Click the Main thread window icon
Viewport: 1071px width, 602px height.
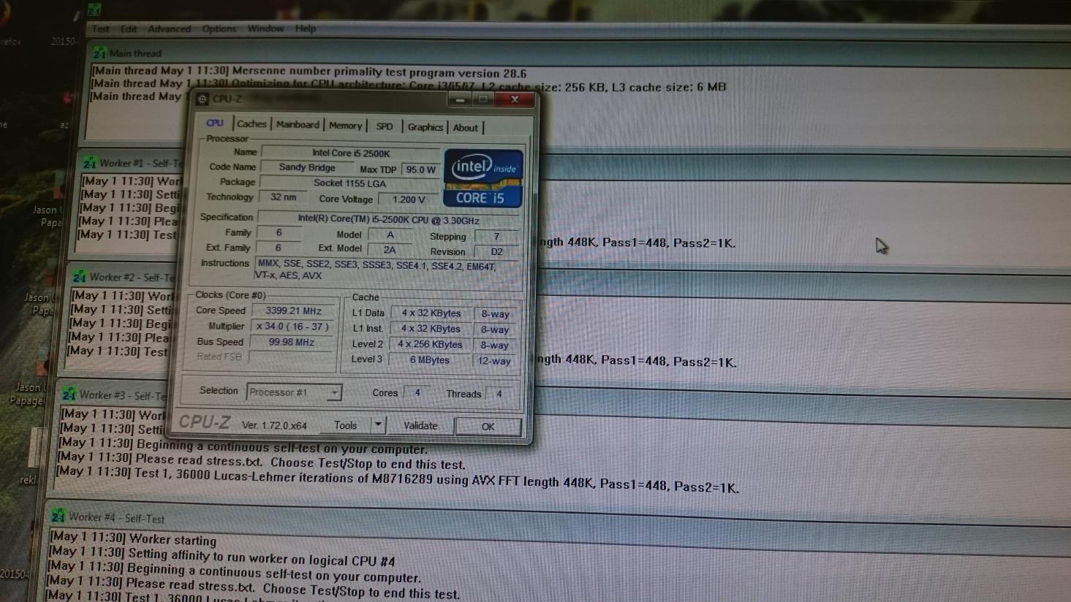[x=99, y=53]
